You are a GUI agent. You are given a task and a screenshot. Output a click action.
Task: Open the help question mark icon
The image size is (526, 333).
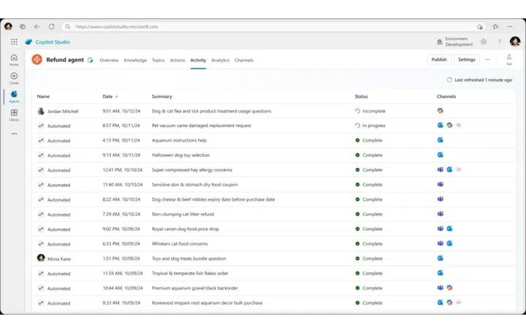point(499,42)
